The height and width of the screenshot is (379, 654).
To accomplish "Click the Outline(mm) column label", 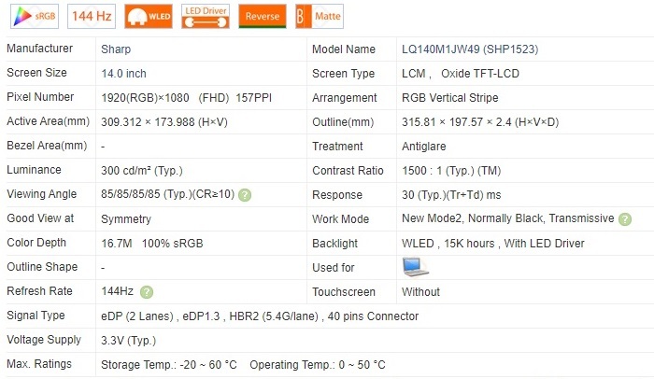I will coord(343,122).
